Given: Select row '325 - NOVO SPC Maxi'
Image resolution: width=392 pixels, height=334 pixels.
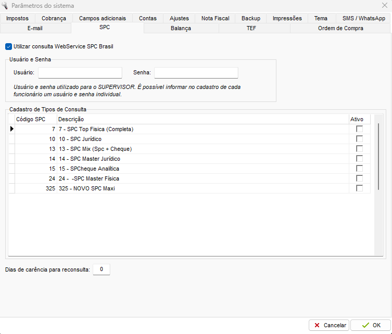Looking at the screenshot, I should (x=189, y=188).
